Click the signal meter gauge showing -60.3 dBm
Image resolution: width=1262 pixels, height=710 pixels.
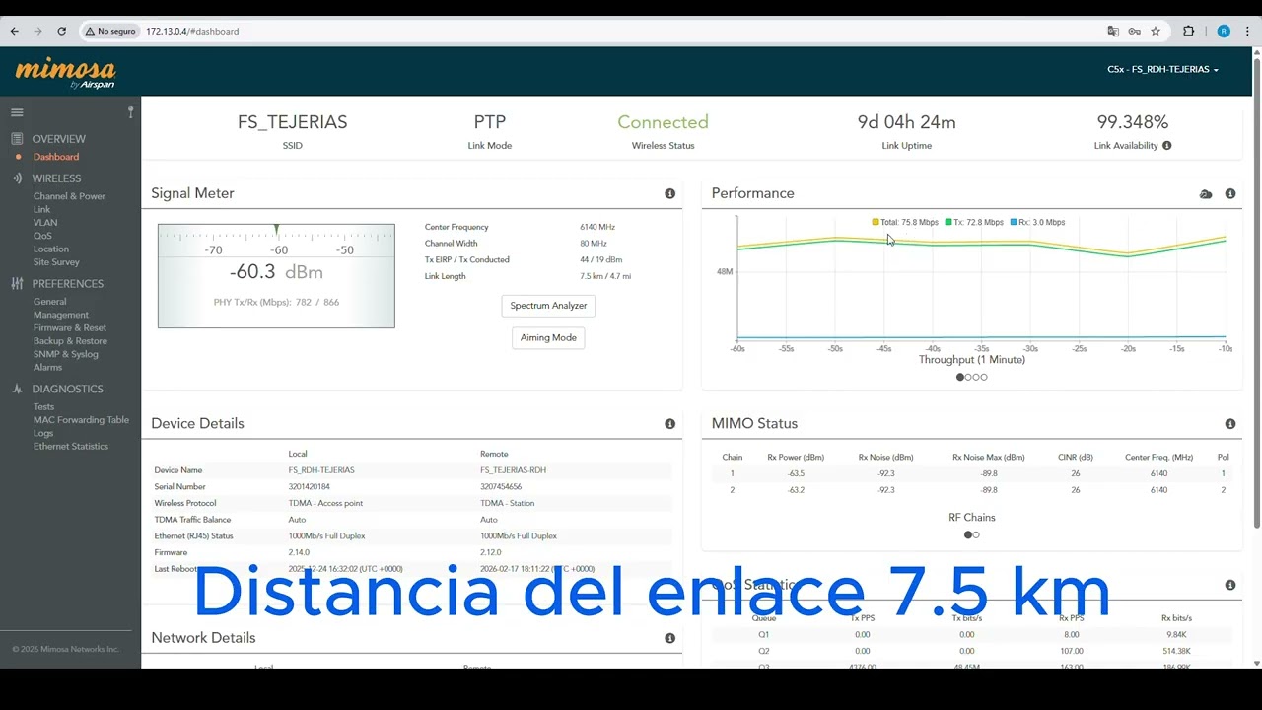276,276
